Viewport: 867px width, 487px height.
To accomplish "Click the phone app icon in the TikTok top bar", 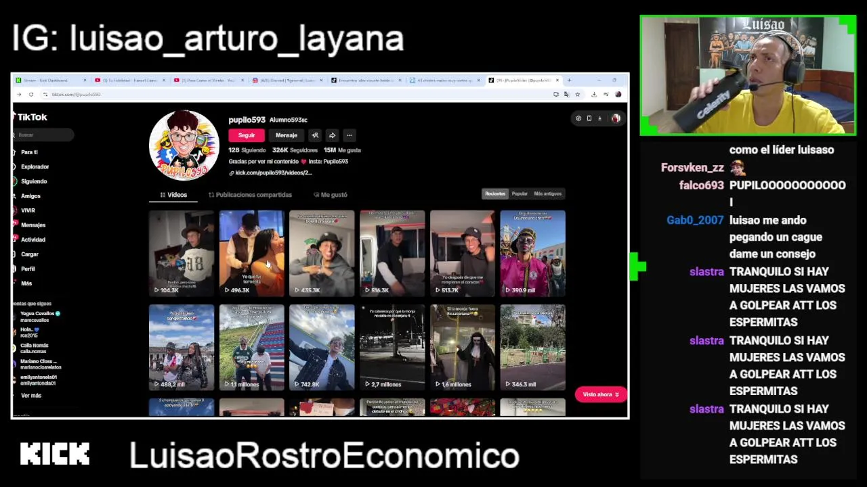I will point(589,118).
